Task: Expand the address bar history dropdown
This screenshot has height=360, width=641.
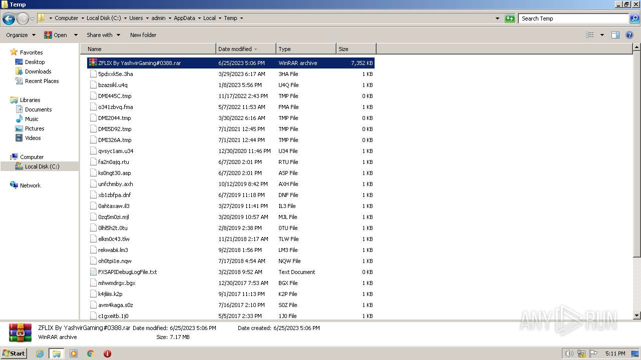Action: point(497,18)
